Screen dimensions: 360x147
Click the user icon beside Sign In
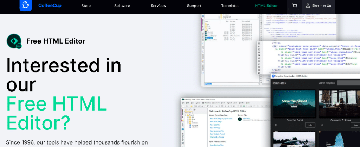click(x=308, y=6)
